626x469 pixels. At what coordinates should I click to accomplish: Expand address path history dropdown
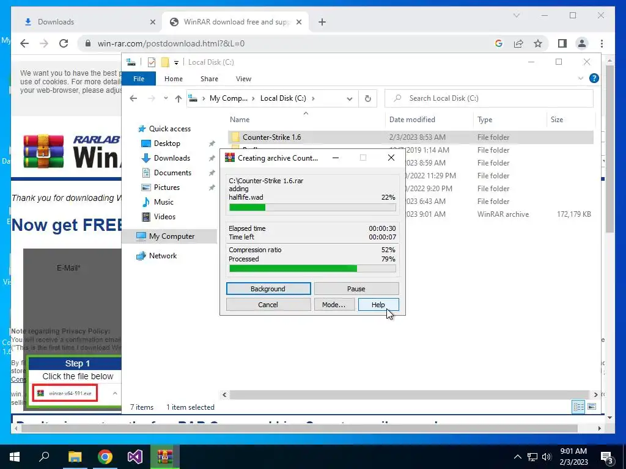point(349,98)
